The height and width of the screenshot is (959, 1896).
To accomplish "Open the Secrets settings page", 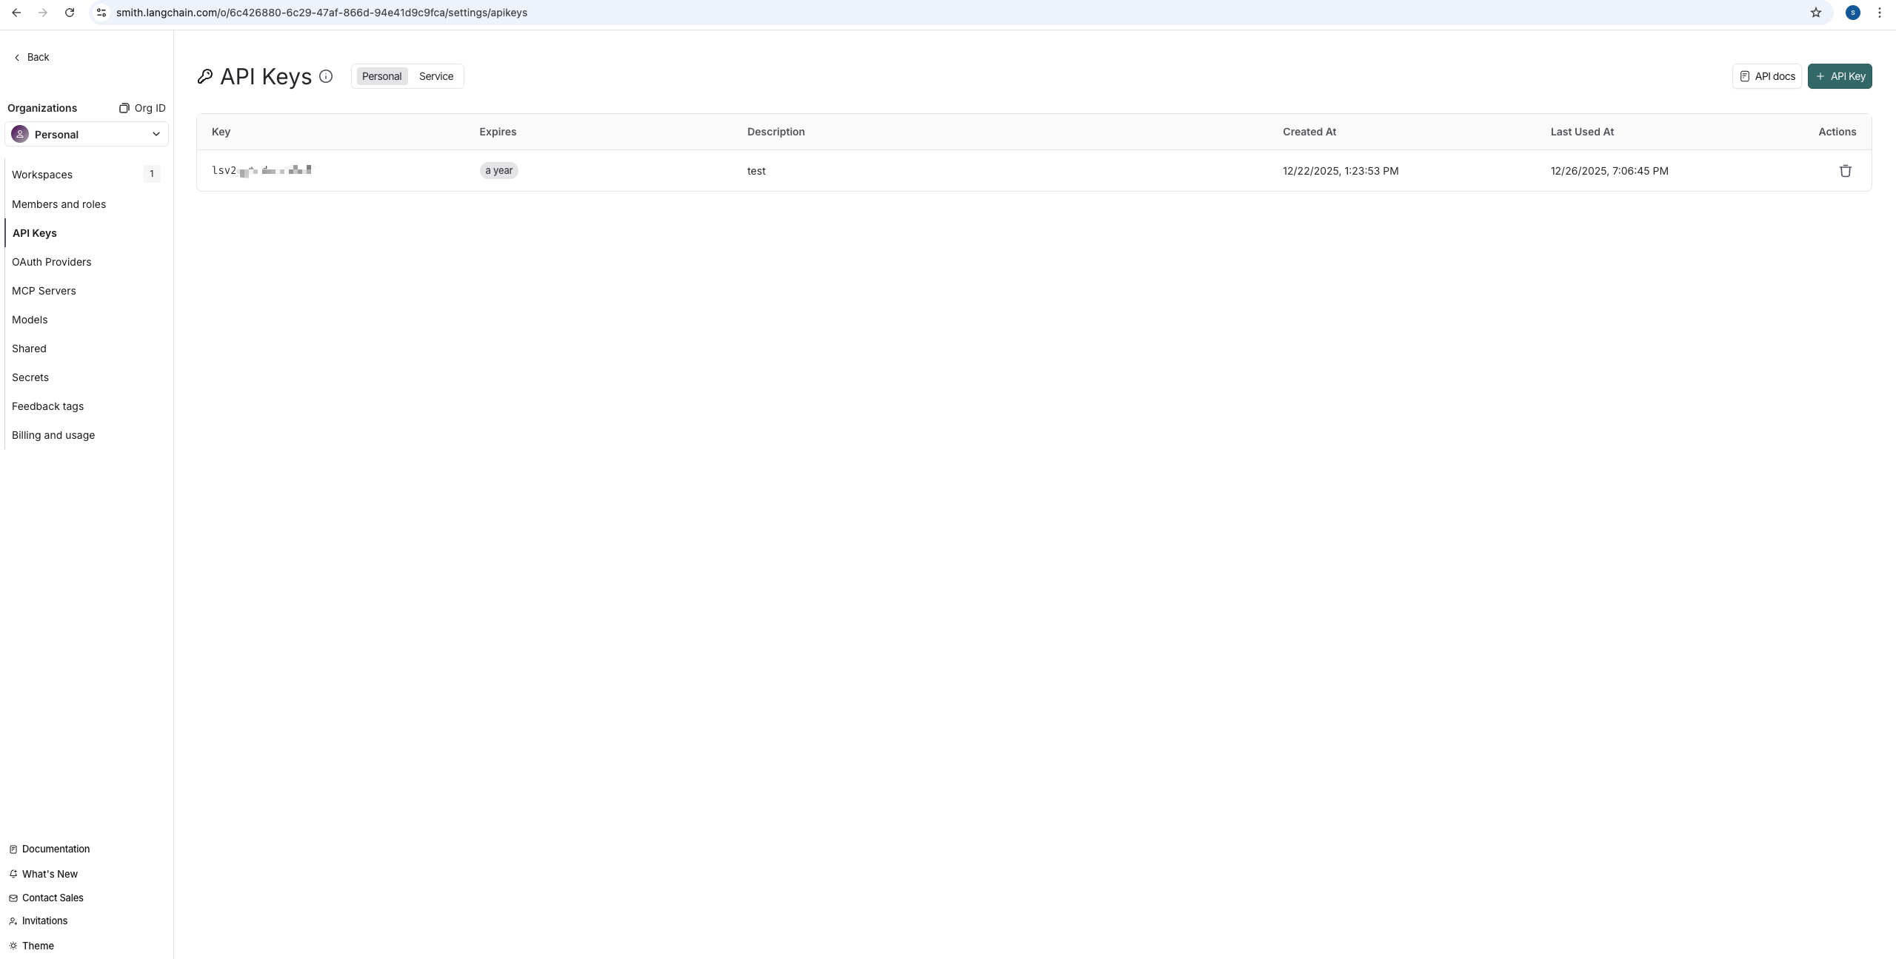I will coord(30,377).
